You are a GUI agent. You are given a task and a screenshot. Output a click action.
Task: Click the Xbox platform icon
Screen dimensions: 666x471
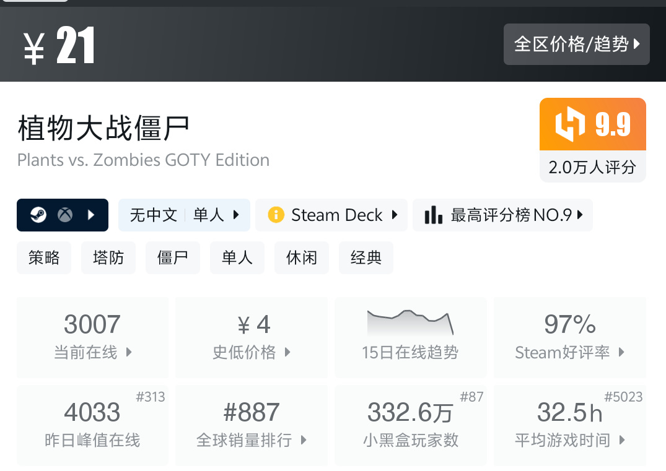[x=65, y=215]
